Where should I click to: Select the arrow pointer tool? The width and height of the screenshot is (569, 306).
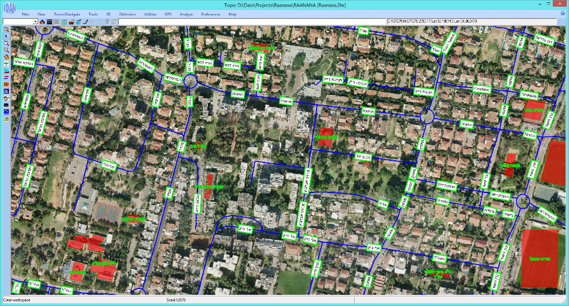(x=6, y=35)
